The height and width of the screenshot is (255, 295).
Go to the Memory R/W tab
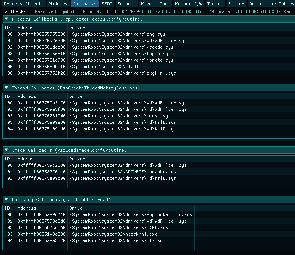188,4
